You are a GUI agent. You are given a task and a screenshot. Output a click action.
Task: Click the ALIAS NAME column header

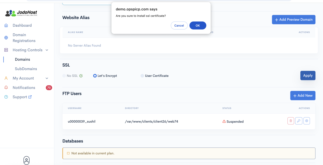point(75,32)
